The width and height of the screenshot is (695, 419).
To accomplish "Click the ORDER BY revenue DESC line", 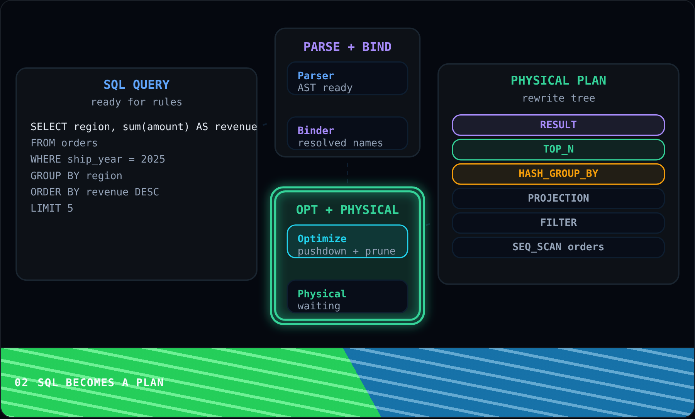I will tap(95, 192).
